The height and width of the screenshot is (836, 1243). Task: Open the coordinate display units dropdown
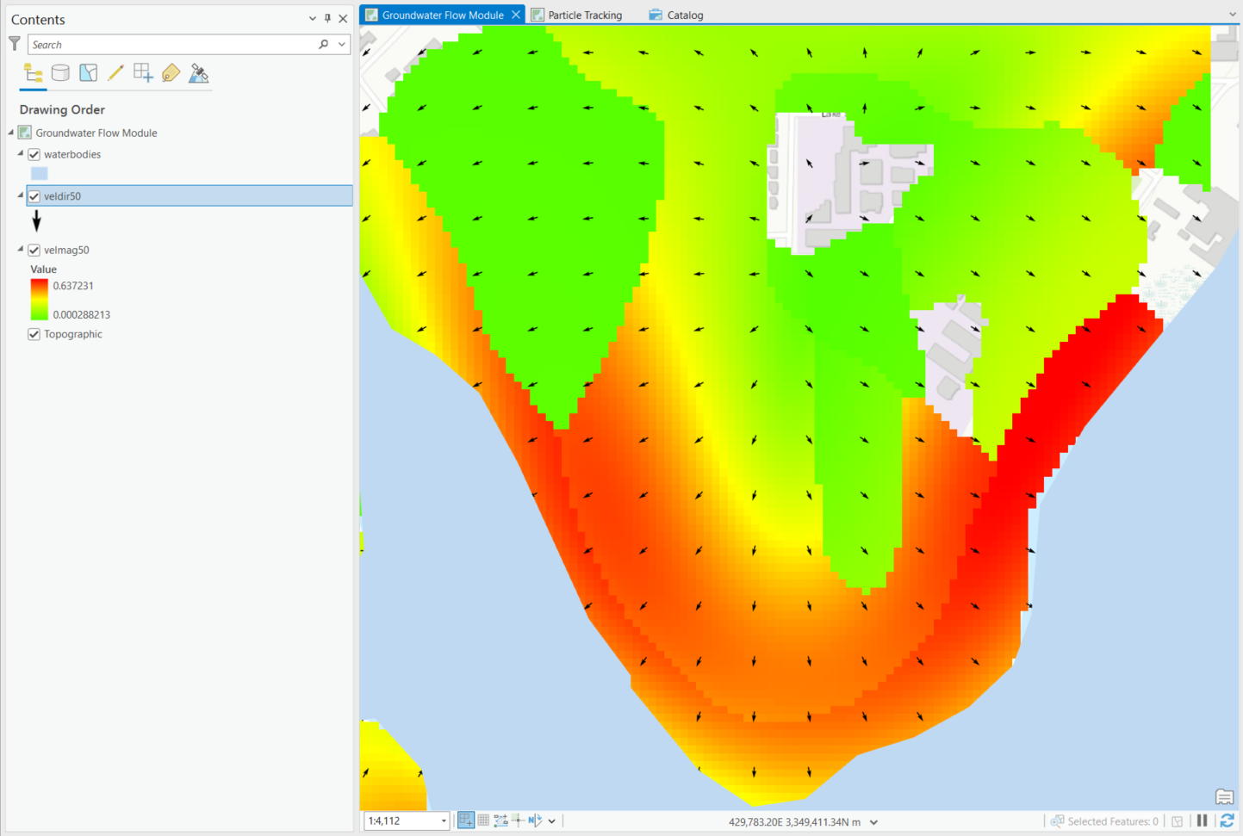pyautogui.click(x=874, y=822)
